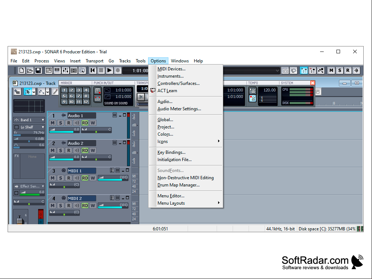Click the Rewind to start button
This screenshot has width=372, height=279.
tap(93, 70)
